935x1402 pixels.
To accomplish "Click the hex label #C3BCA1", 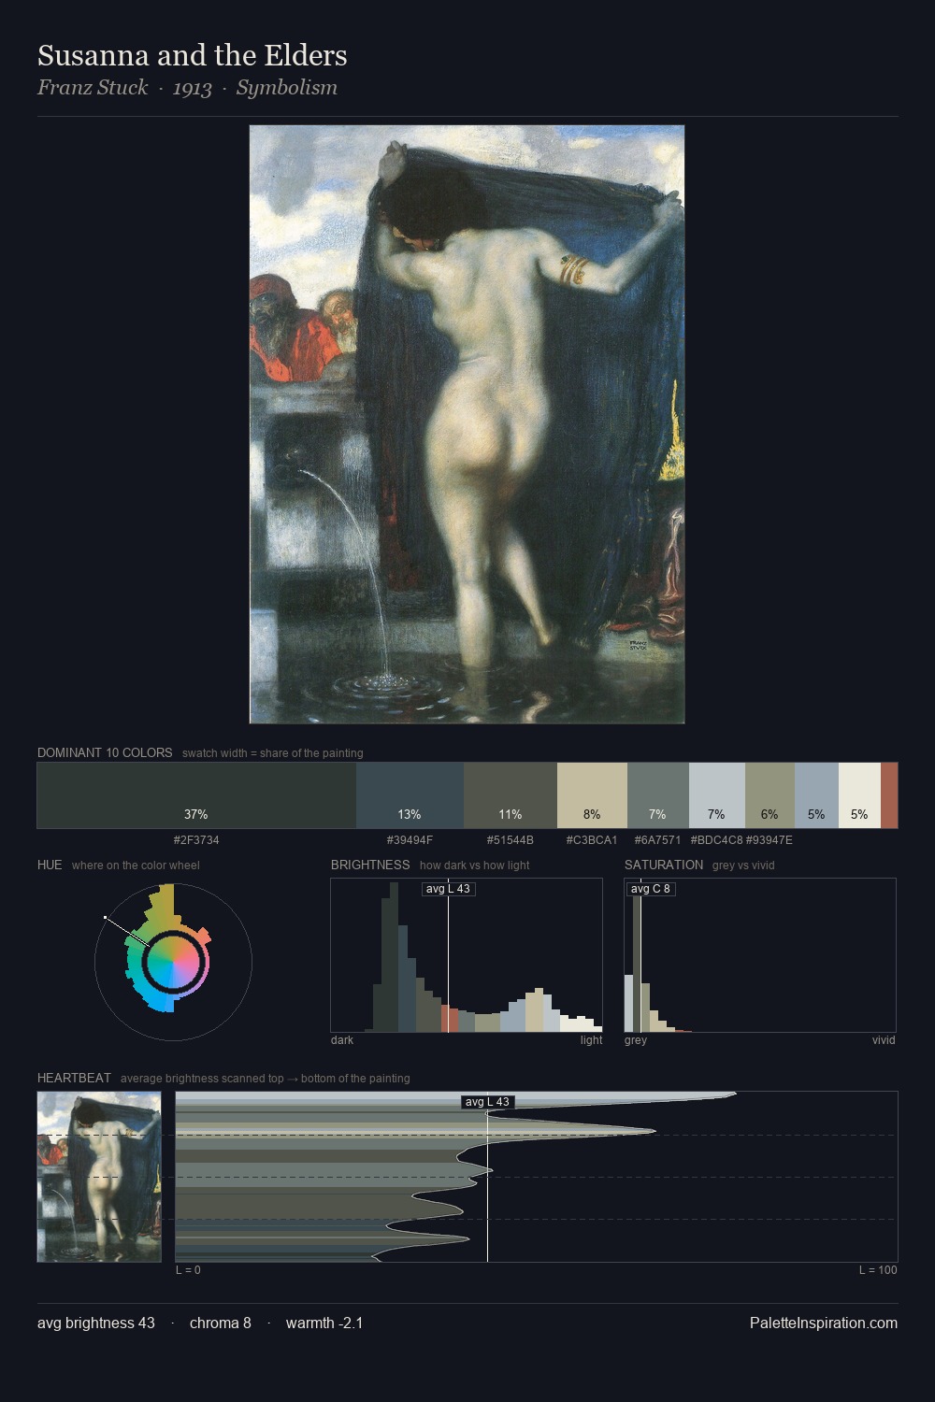I will 592,840.
